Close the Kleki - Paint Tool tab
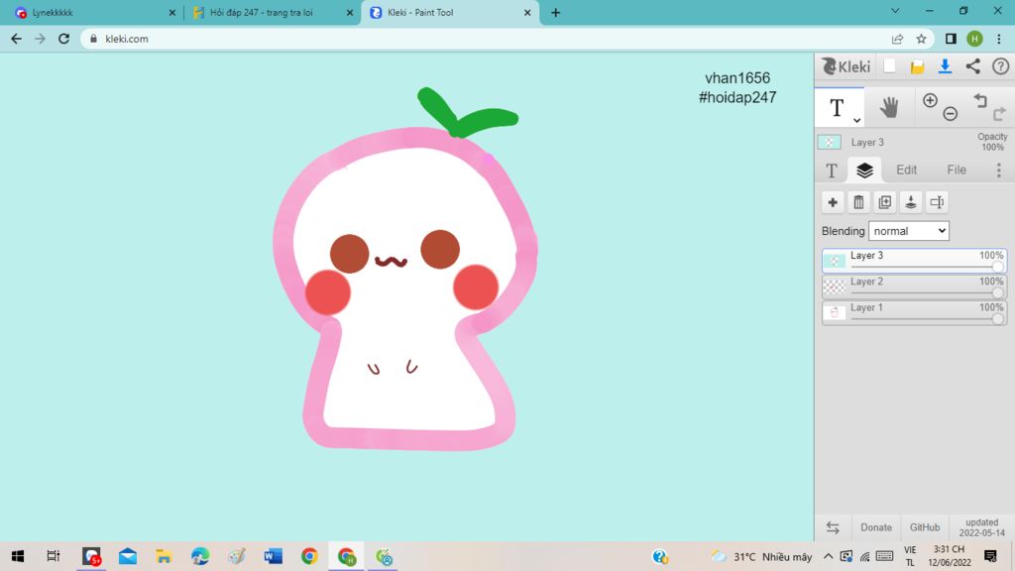The width and height of the screenshot is (1015, 571). pos(527,12)
